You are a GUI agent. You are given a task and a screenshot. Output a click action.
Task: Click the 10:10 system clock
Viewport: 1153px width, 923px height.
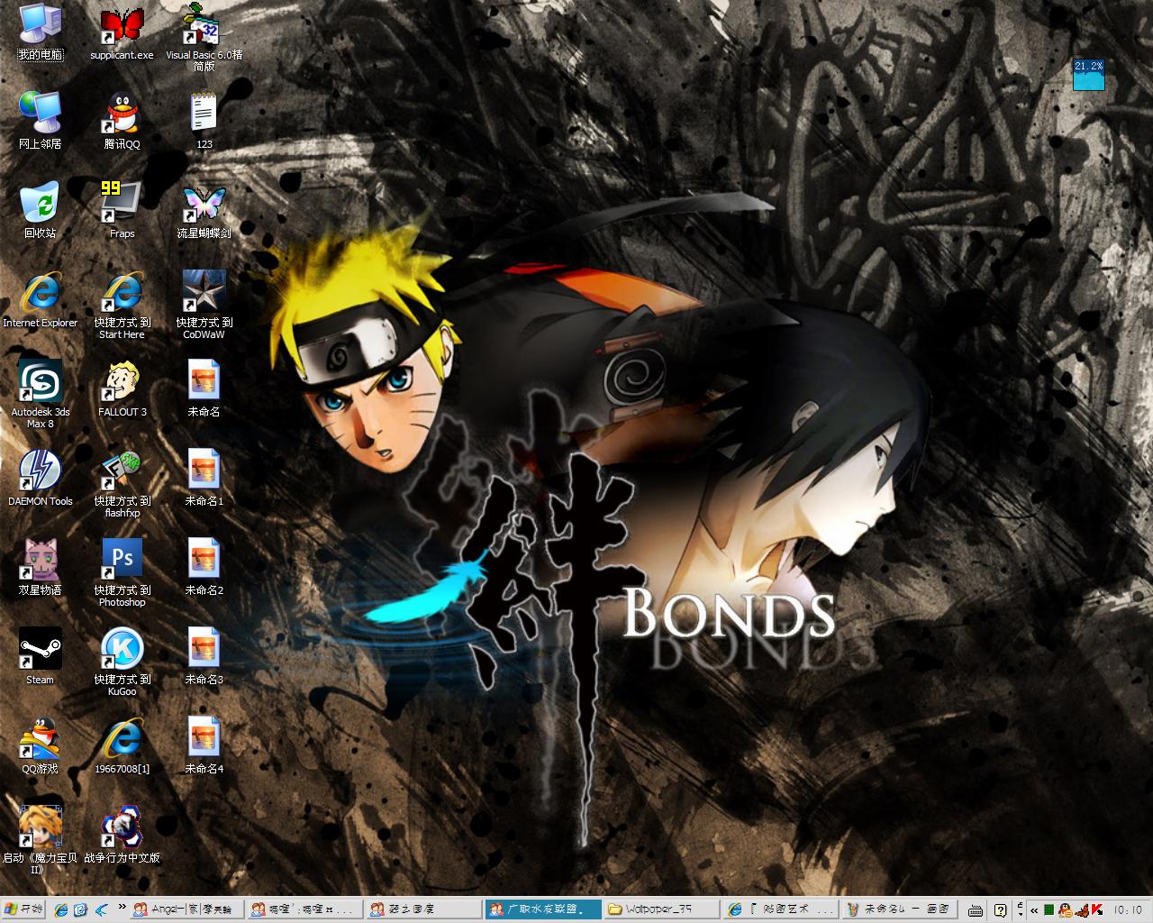pos(1128,909)
